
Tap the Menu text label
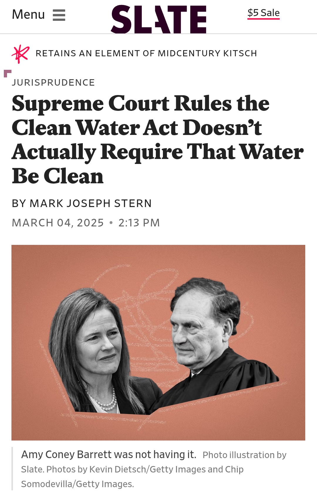click(28, 14)
